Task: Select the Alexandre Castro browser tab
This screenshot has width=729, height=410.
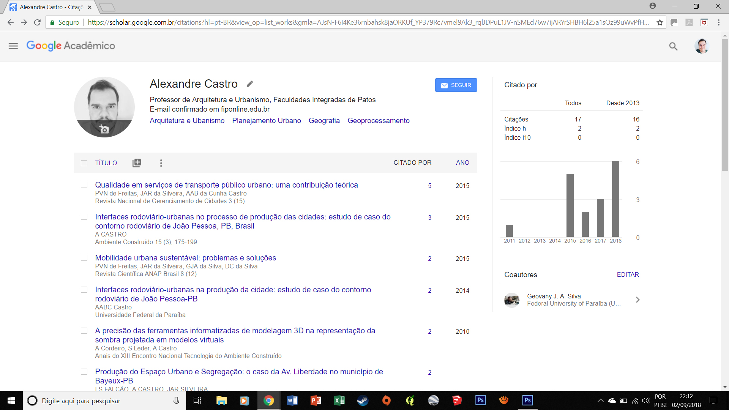Action: point(49,7)
